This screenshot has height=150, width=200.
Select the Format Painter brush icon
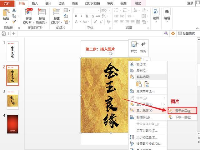click(x=14, y=22)
